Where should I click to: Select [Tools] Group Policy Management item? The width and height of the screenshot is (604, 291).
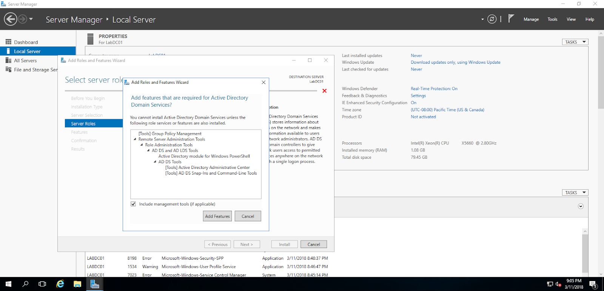click(x=170, y=133)
